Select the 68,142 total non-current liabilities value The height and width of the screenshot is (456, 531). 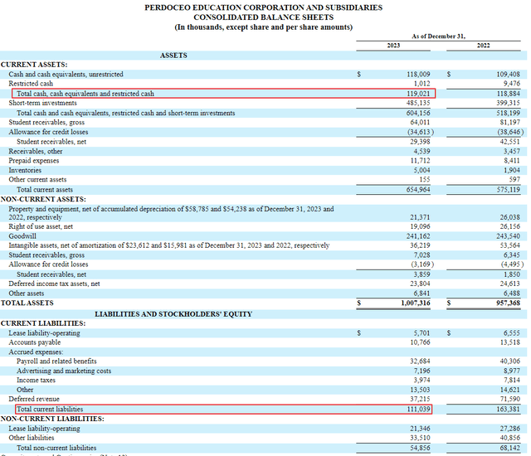pos(510,448)
